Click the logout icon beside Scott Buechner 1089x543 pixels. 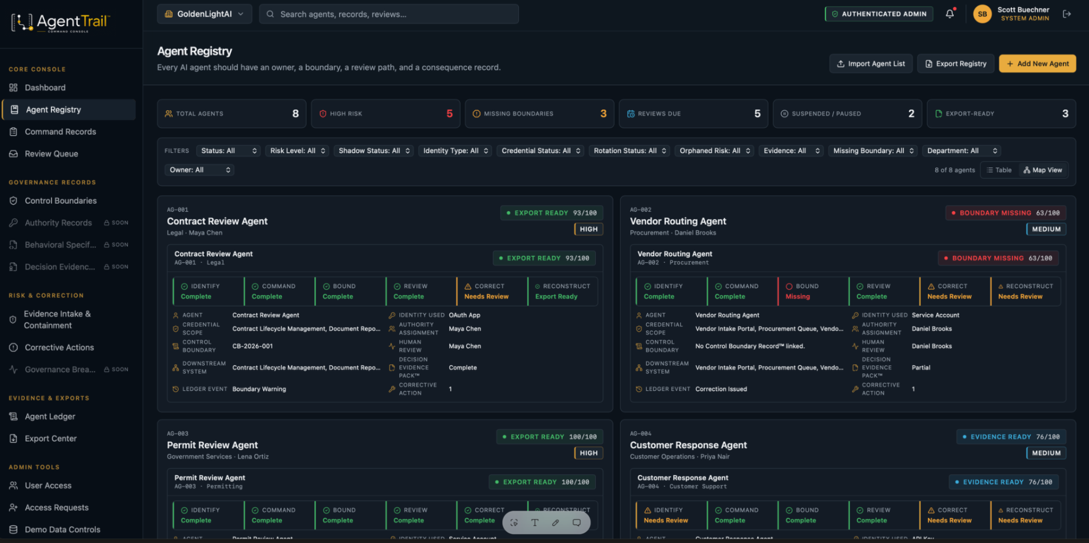pyautogui.click(x=1066, y=14)
